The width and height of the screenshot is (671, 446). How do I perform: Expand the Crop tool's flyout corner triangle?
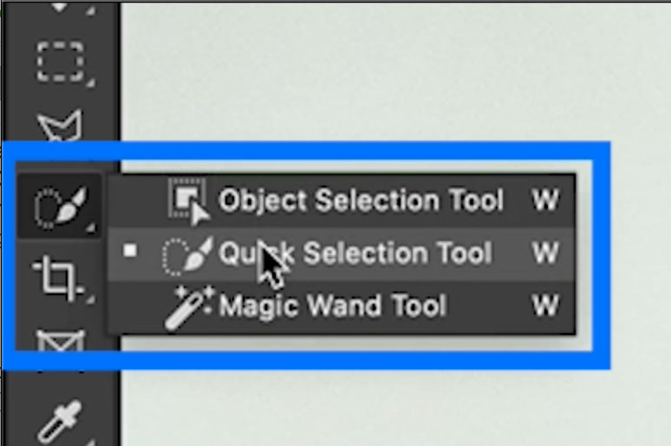click(x=90, y=300)
